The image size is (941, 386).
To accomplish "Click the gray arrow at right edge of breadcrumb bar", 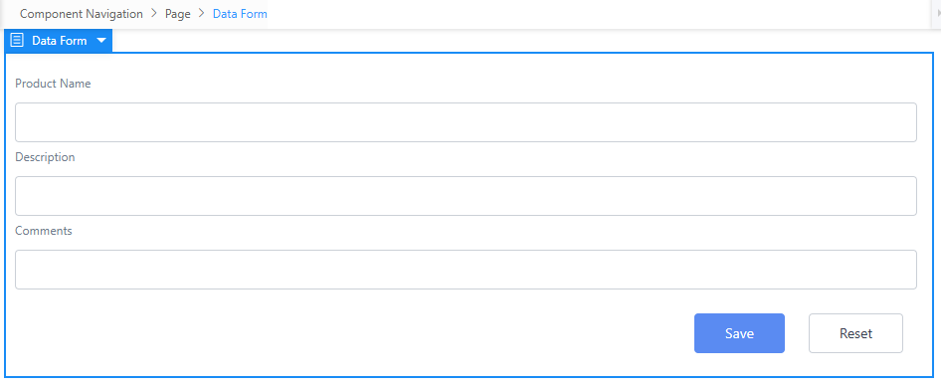I will tap(938, 14).
